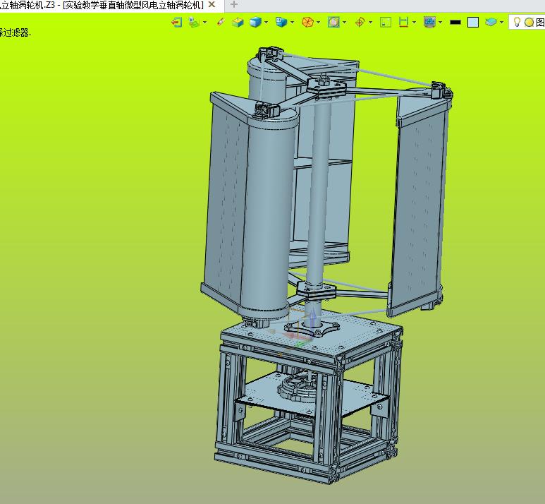545x504 pixels.
Task: Toggle the light bulb visibility icon
Action: (x=517, y=22)
